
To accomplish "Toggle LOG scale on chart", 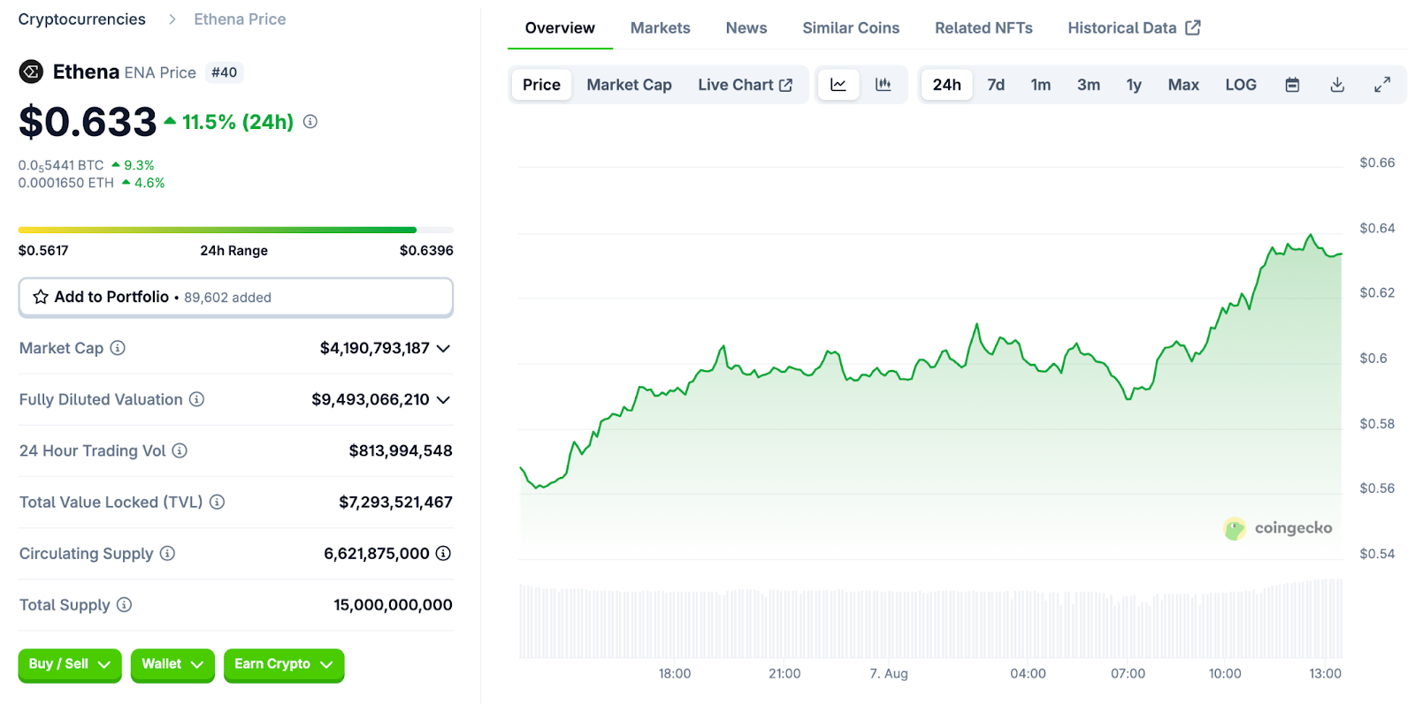I will pos(1241,85).
